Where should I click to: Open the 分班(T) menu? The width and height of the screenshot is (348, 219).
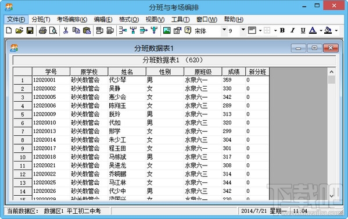[x=41, y=20]
